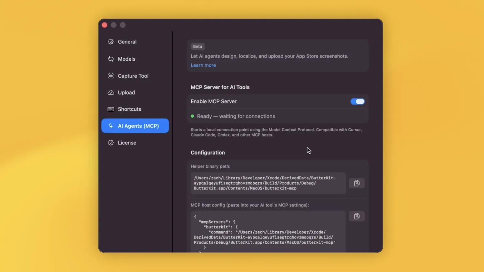
Task: Click the Upload cloud icon
Action: pyautogui.click(x=110, y=93)
